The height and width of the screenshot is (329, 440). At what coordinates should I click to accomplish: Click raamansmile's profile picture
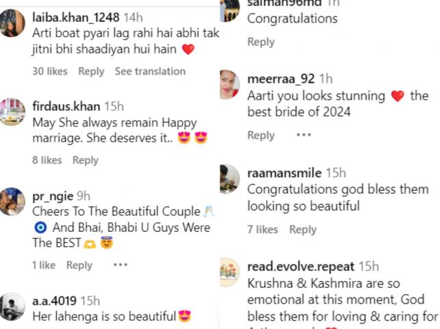(229, 178)
